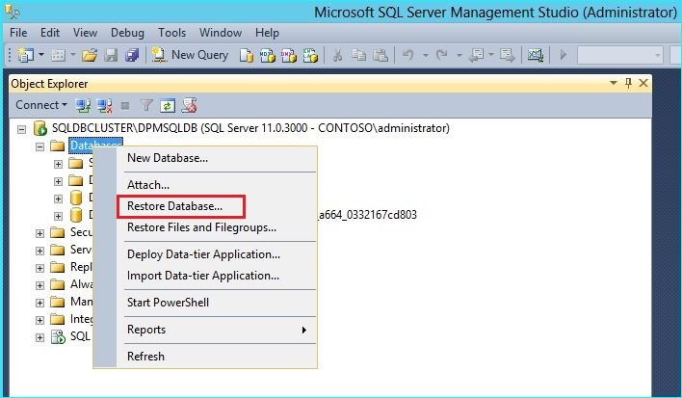Collapse the Databases folder node
The image size is (682, 398).
tap(39, 146)
